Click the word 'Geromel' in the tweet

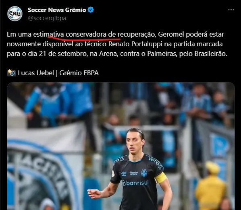[171, 34]
